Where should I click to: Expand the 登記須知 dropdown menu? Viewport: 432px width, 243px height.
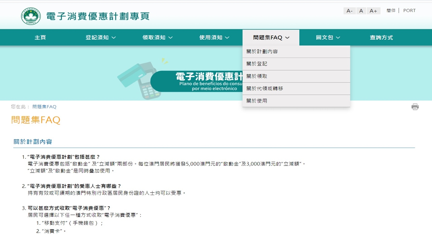tap(101, 37)
